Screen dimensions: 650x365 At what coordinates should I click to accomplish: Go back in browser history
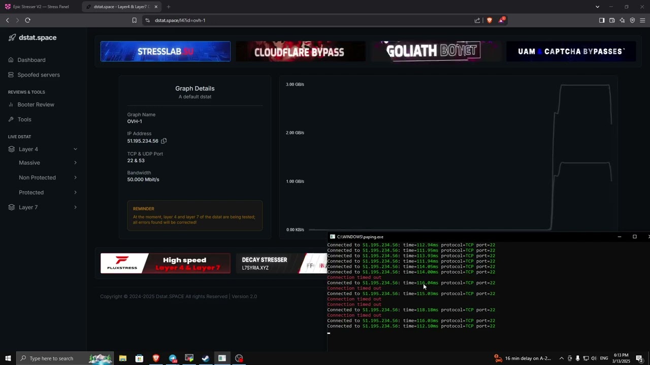click(7, 20)
